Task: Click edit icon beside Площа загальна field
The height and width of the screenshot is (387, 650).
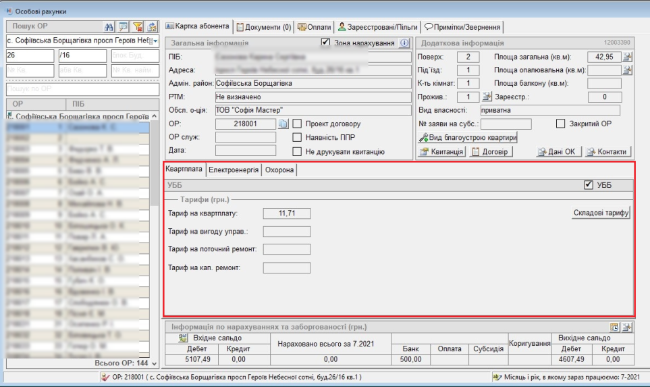Action: pos(628,57)
